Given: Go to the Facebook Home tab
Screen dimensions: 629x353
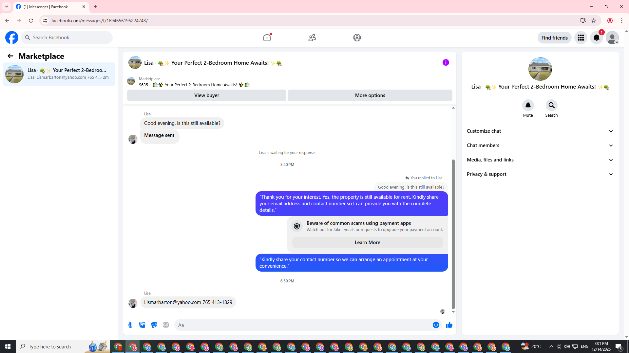Looking at the screenshot, I should point(267,38).
